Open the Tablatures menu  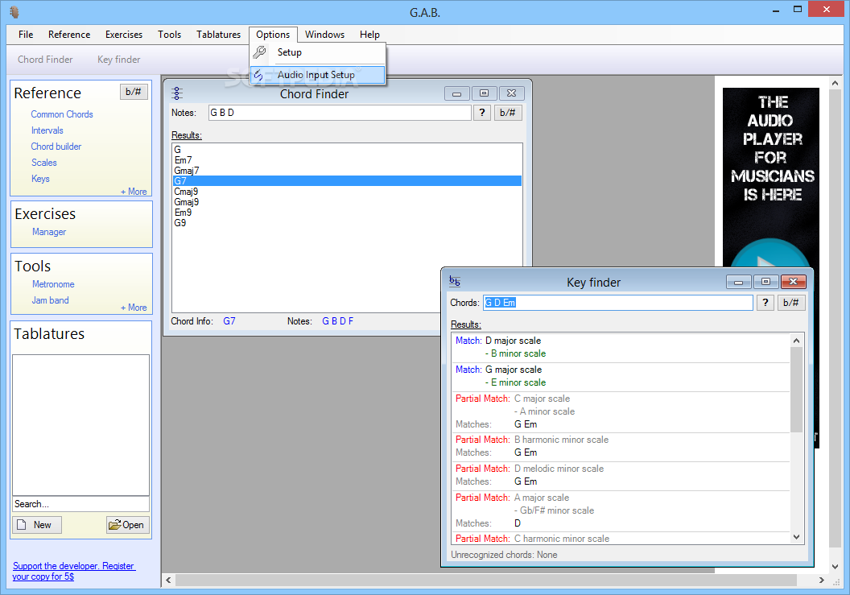point(218,34)
